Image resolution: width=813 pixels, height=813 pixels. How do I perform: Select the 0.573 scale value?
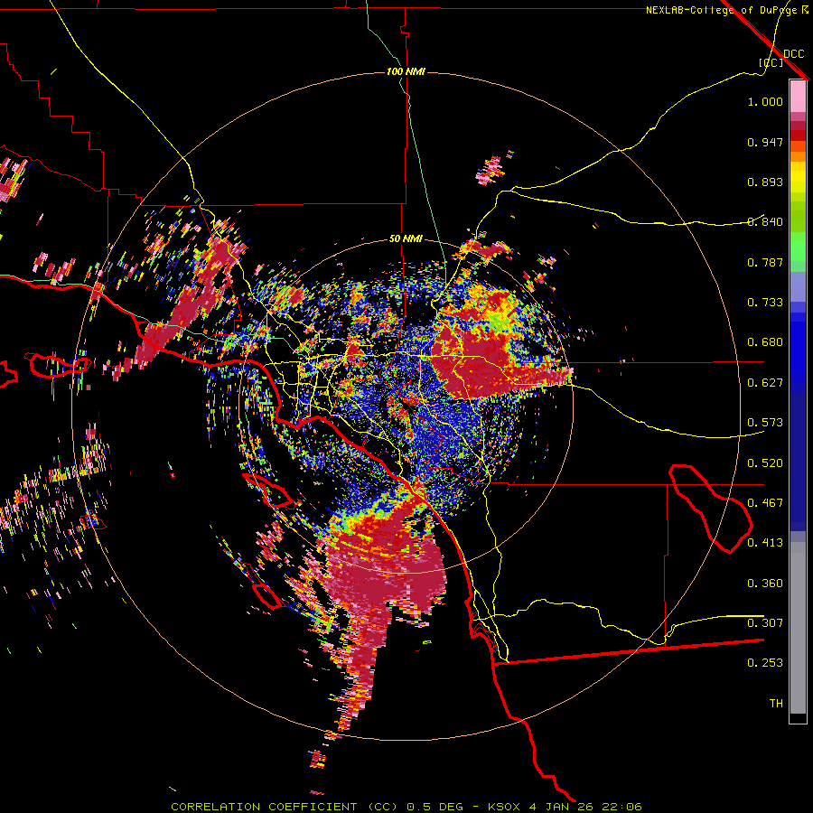765,423
